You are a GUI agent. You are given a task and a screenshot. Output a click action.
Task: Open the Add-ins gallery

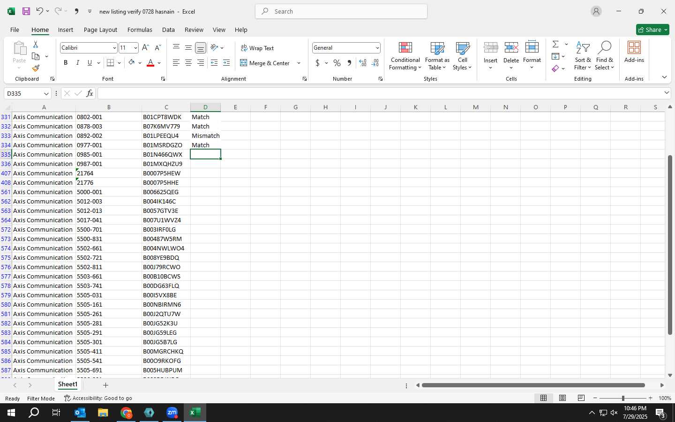[634, 52]
